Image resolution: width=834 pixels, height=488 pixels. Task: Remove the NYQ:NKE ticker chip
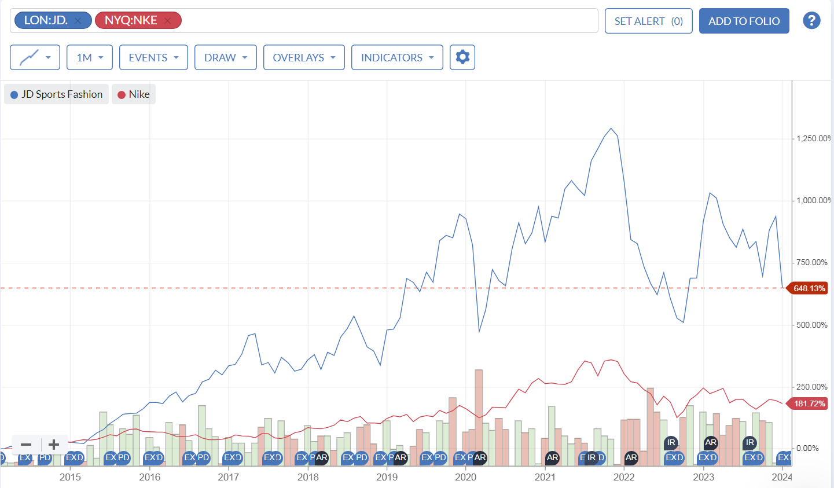tap(167, 21)
